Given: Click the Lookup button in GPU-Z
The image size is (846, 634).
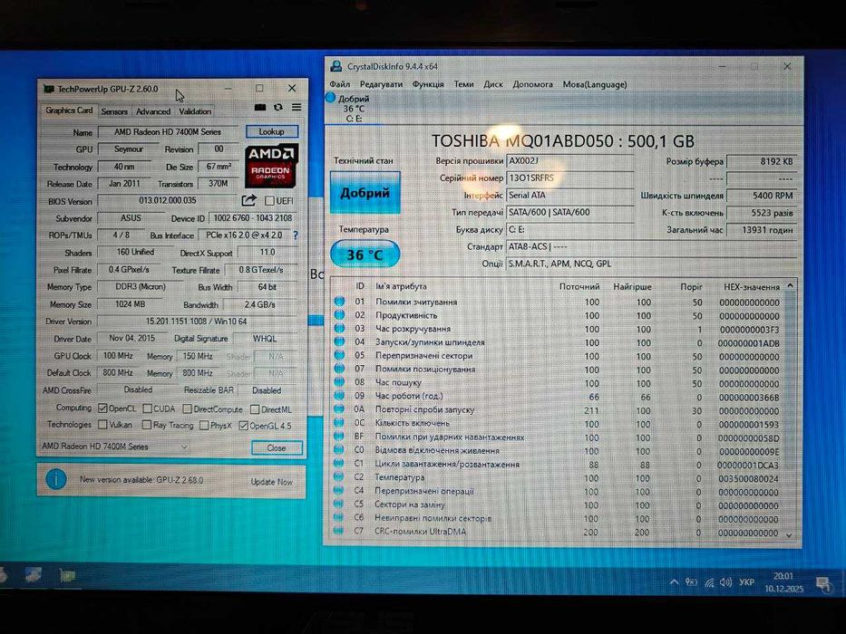Looking at the screenshot, I should [x=271, y=131].
